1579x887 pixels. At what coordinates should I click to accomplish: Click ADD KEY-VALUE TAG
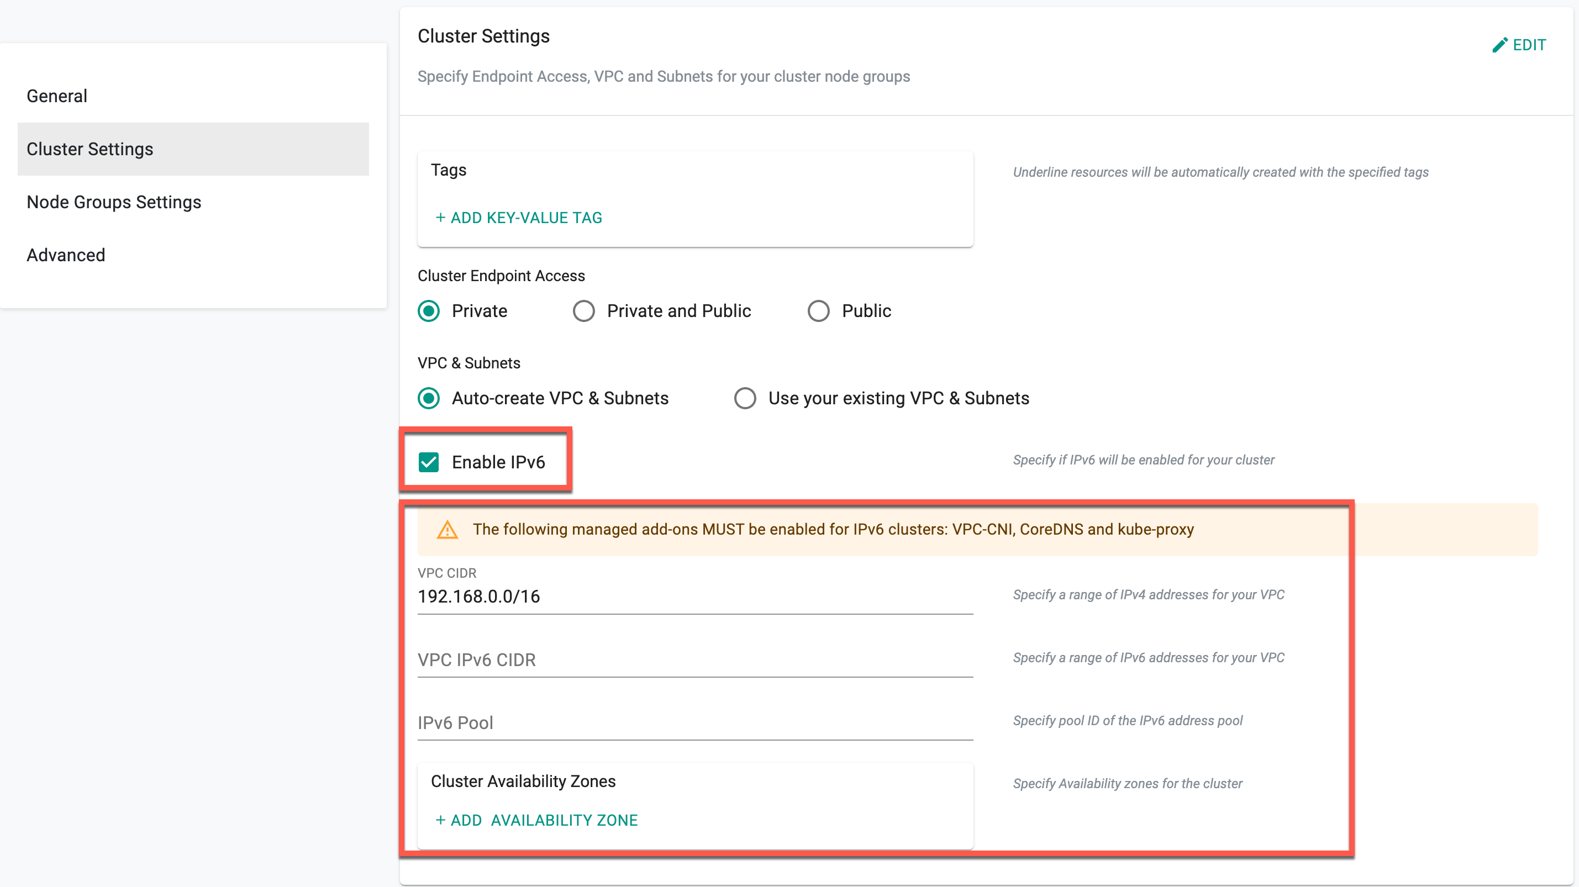[x=519, y=218]
